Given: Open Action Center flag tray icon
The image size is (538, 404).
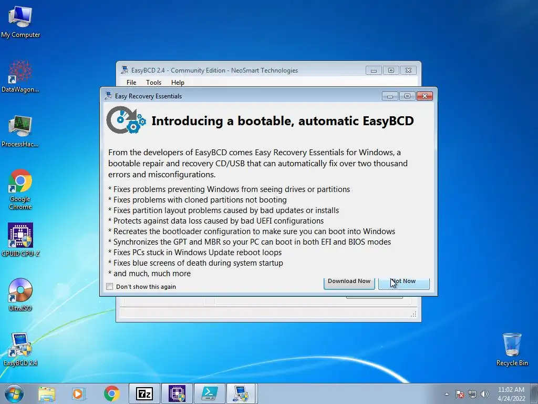Looking at the screenshot, I should pos(460,394).
